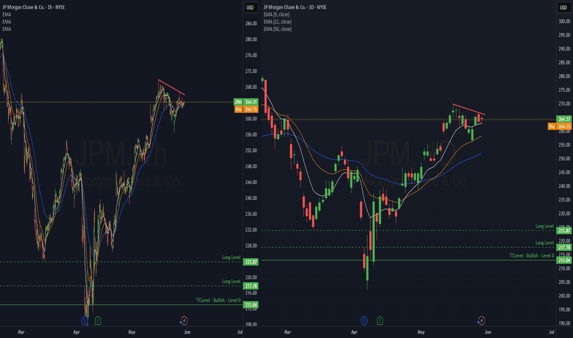
Task: Click the Long Level 217.78 line on 1h chart
Action: (x=121, y=286)
